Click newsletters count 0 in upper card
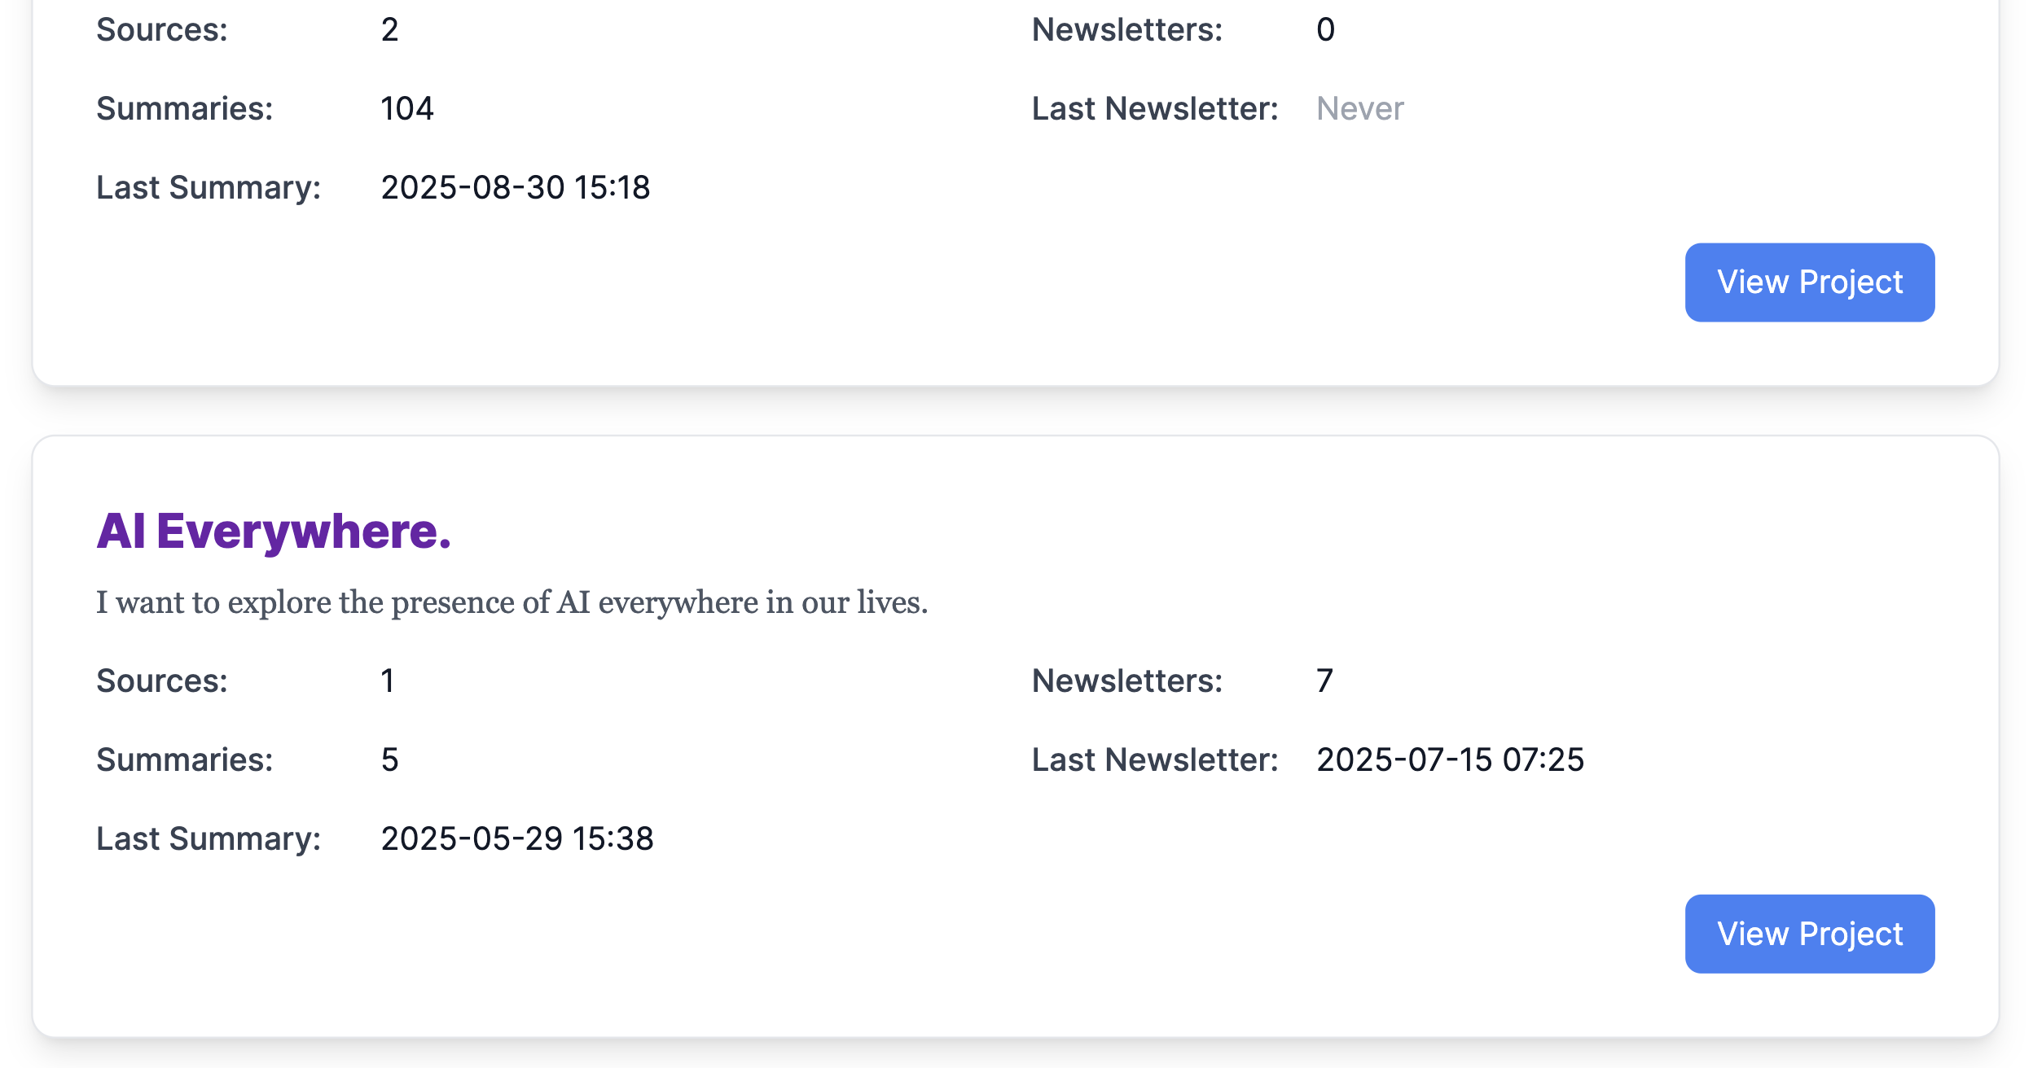This screenshot has height=1068, width=2033. coord(1325,30)
